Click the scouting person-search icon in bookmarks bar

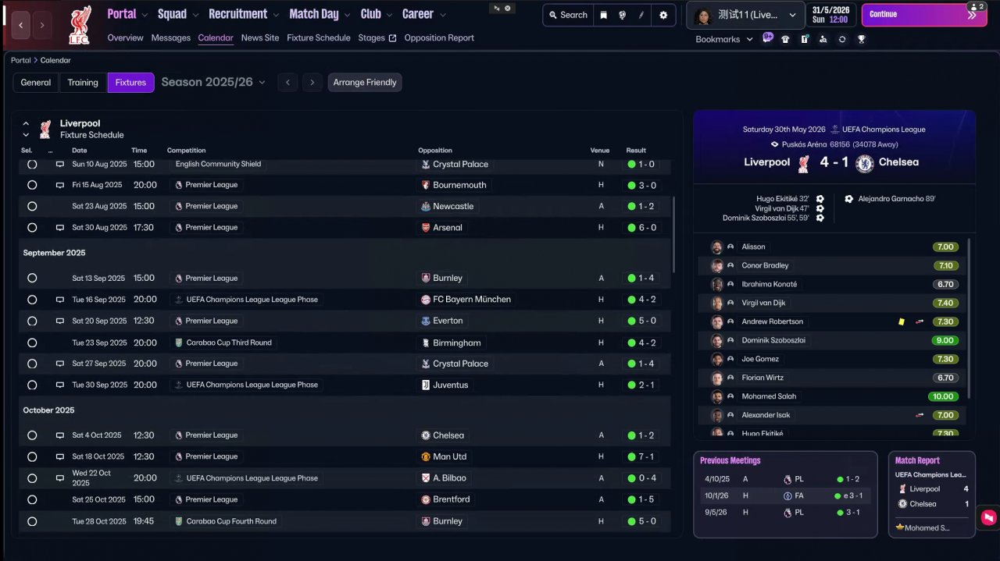click(823, 39)
